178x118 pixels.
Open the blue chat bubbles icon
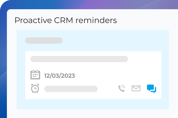pos(151,89)
